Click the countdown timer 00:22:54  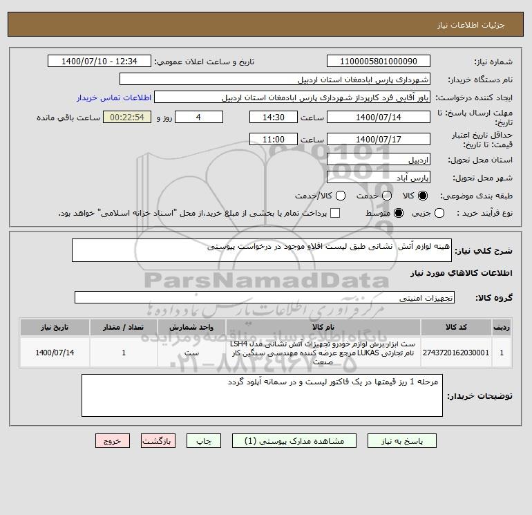(x=127, y=117)
